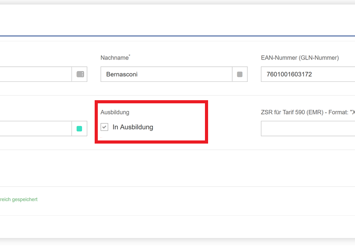Click the green "gespeichert" status message
355x246 pixels.
19,199
